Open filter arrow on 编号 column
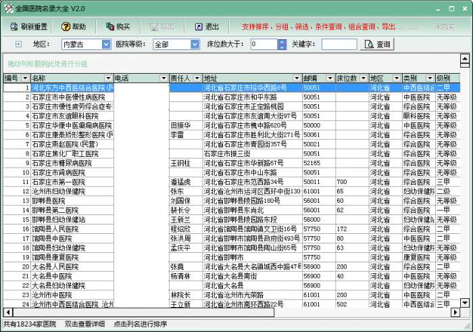The image size is (473, 332). pyautogui.click(x=25, y=78)
